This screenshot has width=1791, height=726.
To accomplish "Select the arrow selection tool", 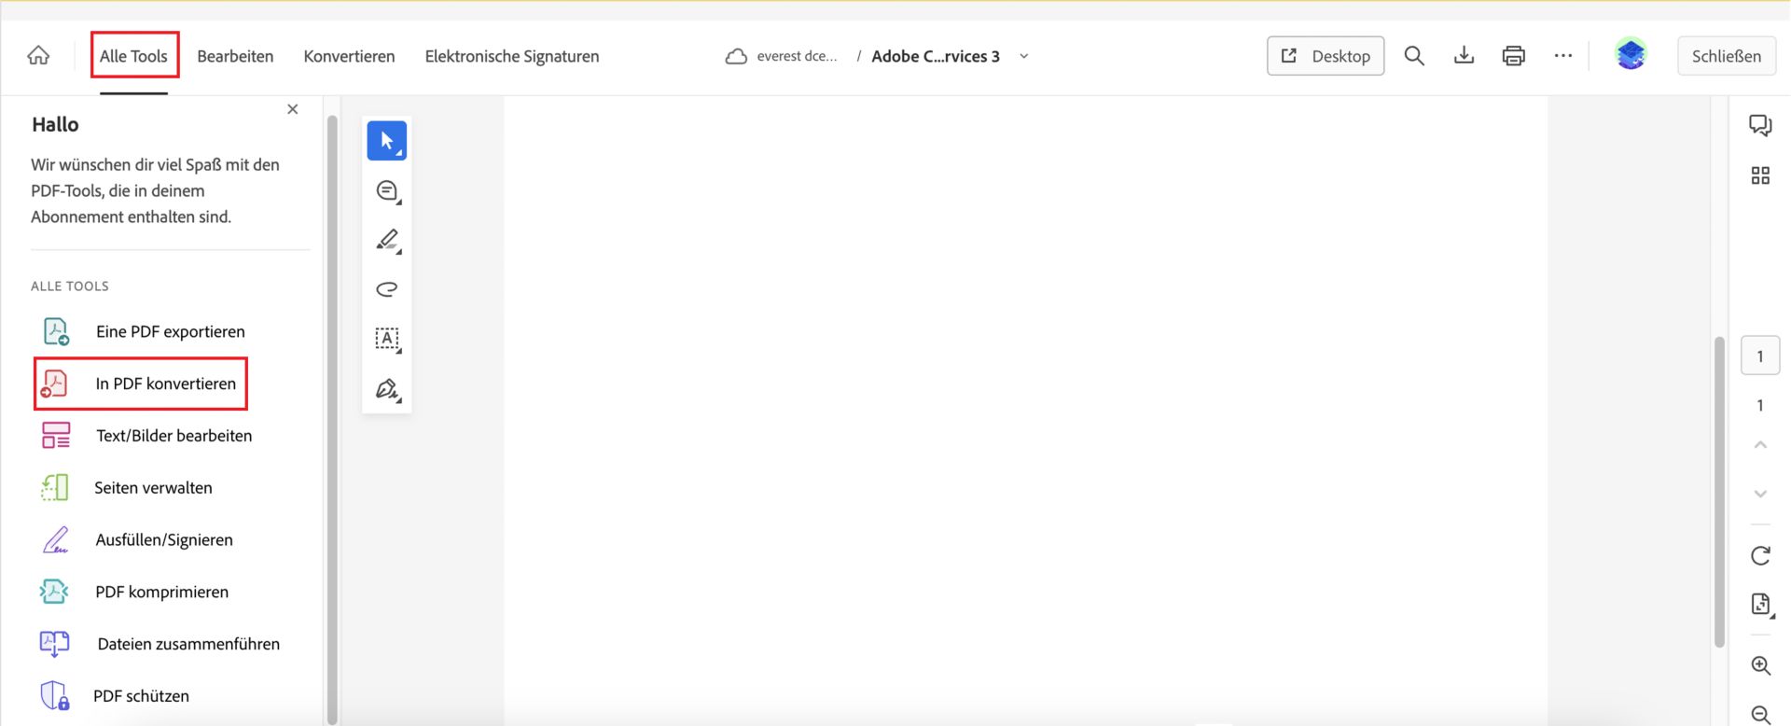I will (x=387, y=141).
